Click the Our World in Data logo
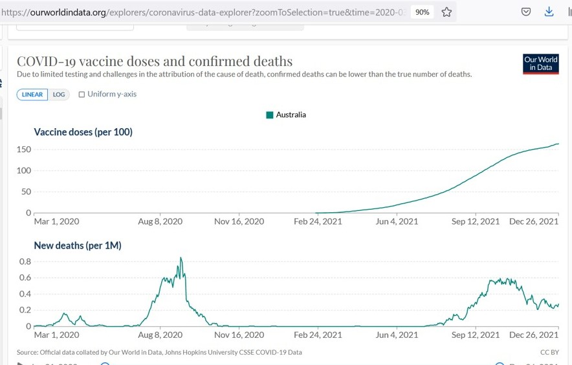The height and width of the screenshot is (365, 572). [540, 63]
